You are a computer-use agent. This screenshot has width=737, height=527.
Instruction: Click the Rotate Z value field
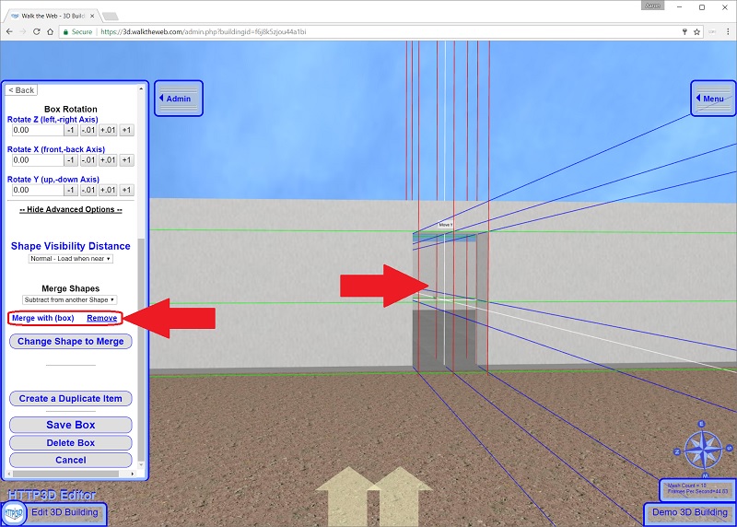coord(38,130)
